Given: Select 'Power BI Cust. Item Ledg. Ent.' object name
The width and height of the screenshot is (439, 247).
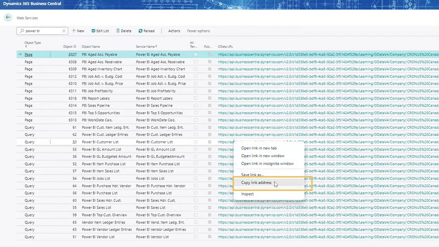Looking at the screenshot, I should pyautogui.click(x=106, y=127).
